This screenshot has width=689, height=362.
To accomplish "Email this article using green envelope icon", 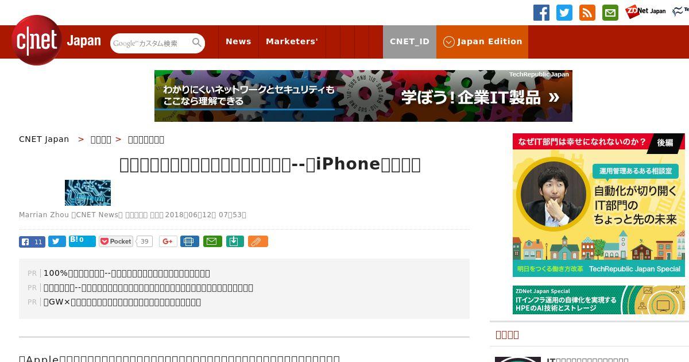I will pyautogui.click(x=211, y=241).
